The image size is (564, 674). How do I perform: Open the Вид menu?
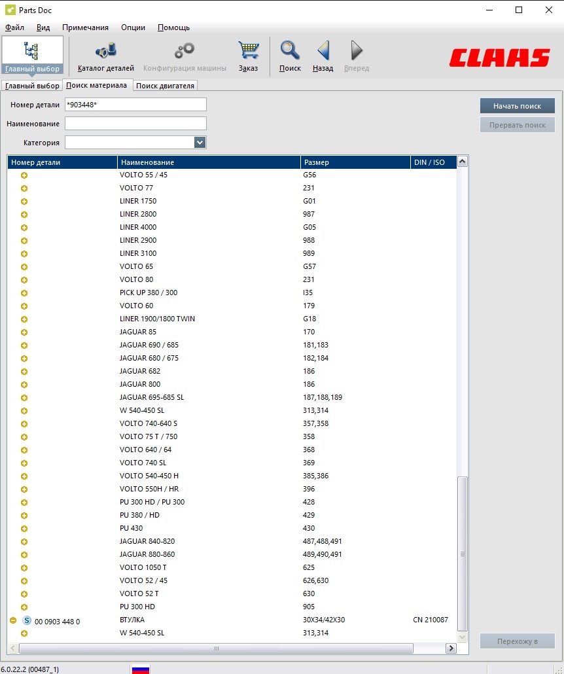coord(43,27)
